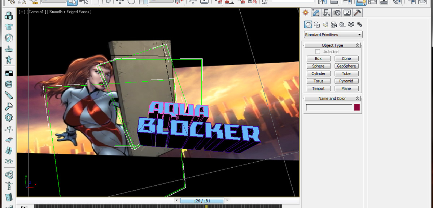The image size is (433, 208).
Task: Switch to the Cameras category
Action: (x=334, y=24)
